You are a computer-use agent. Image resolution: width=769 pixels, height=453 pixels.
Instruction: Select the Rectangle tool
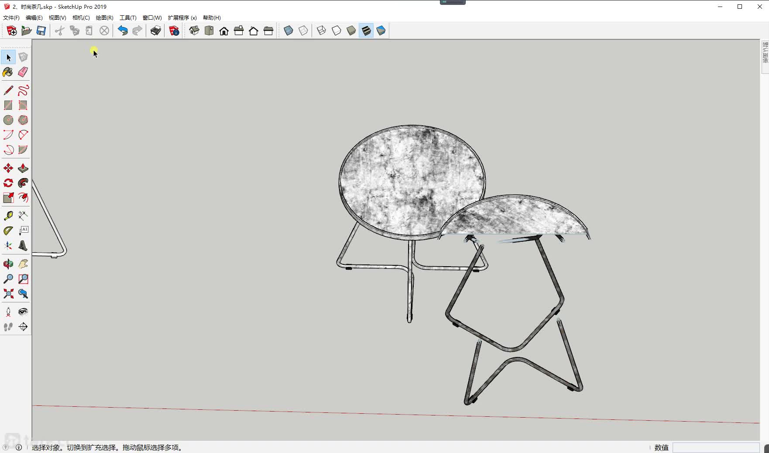(x=8, y=105)
